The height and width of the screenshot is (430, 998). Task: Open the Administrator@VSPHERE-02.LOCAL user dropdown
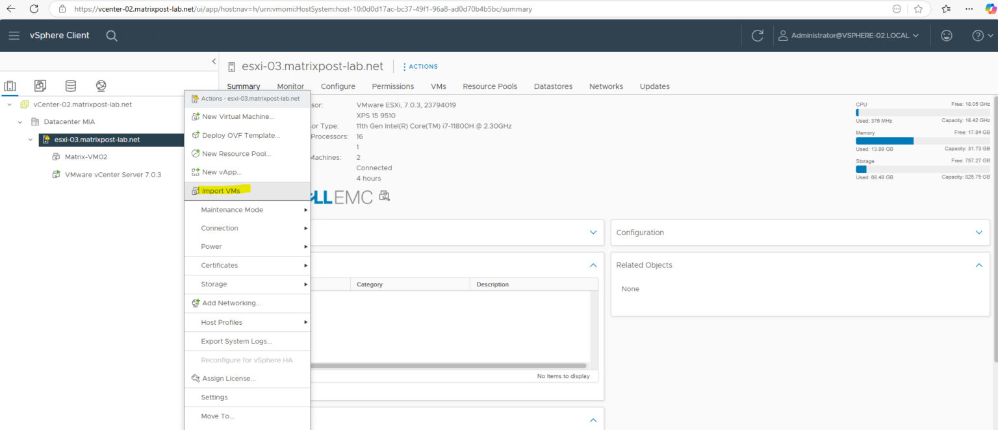click(849, 35)
